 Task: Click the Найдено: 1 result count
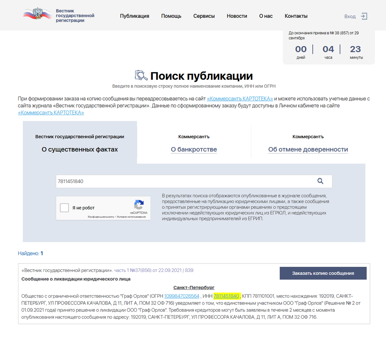point(31,254)
